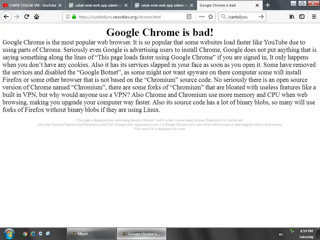This screenshot has height=240, width=320.
Task: Launch Google Chrome from the quick launch
Action: pyautogui.click(x=25, y=234)
